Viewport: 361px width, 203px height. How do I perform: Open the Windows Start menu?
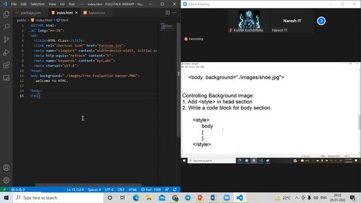coord(6,198)
